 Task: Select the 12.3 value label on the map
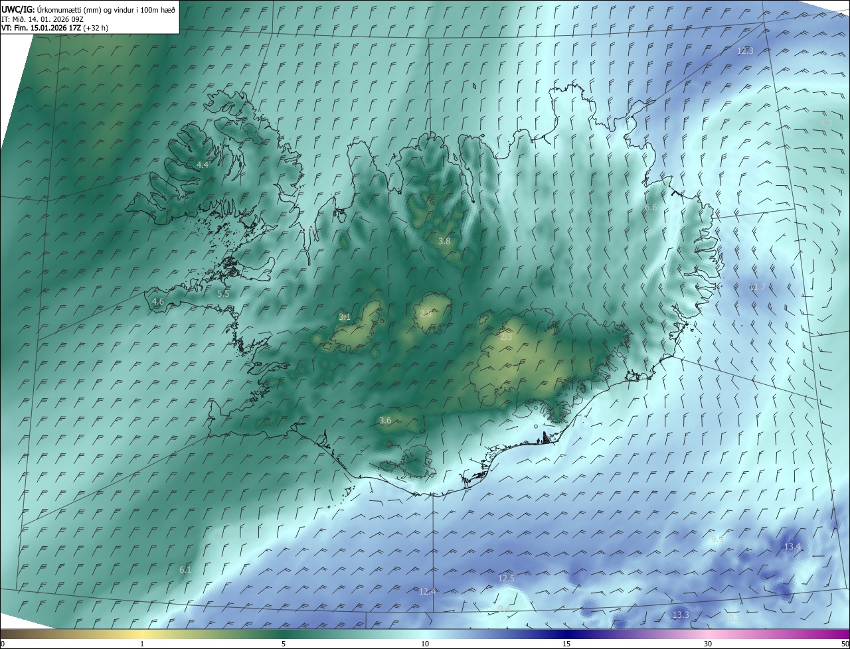(746, 50)
